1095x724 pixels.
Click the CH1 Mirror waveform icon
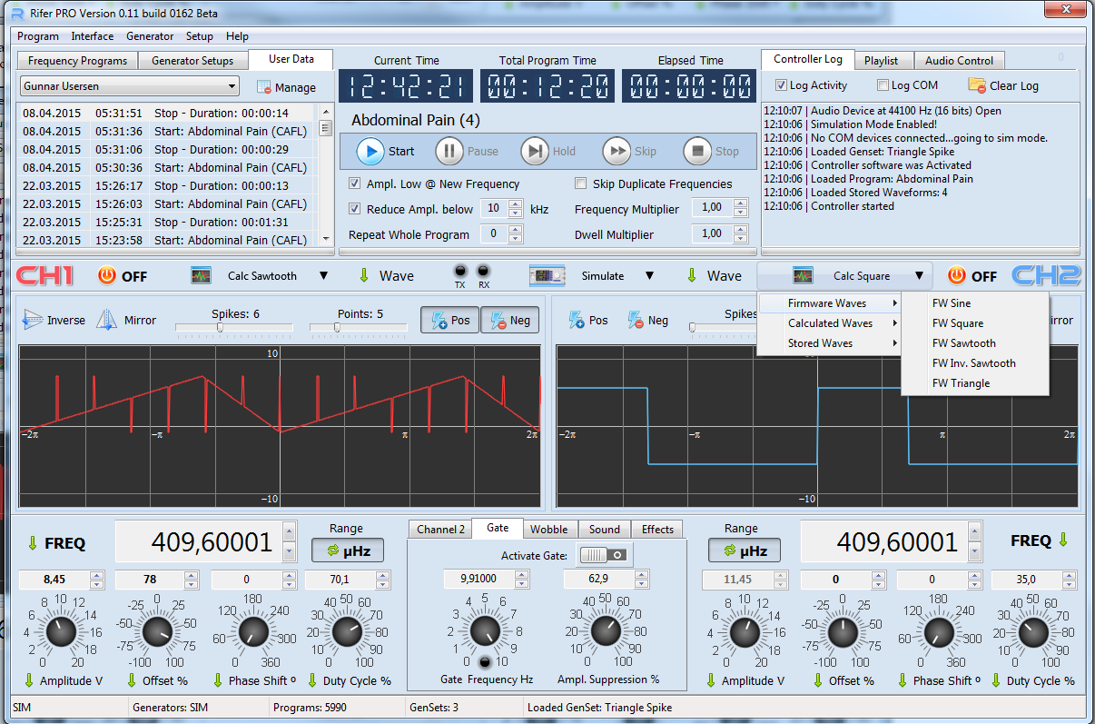pyautogui.click(x=108, y=320)
